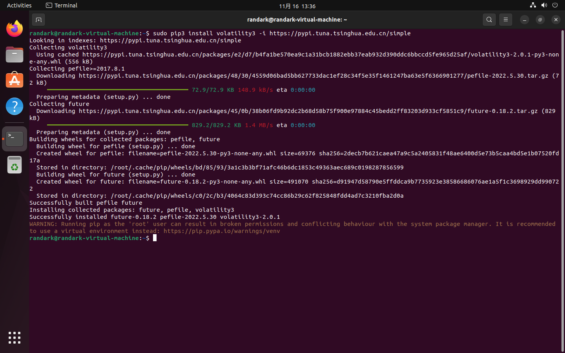Viewport: 565px width, 353px height.
Task: Click the network status icon
Action: (x=533, y=5)
